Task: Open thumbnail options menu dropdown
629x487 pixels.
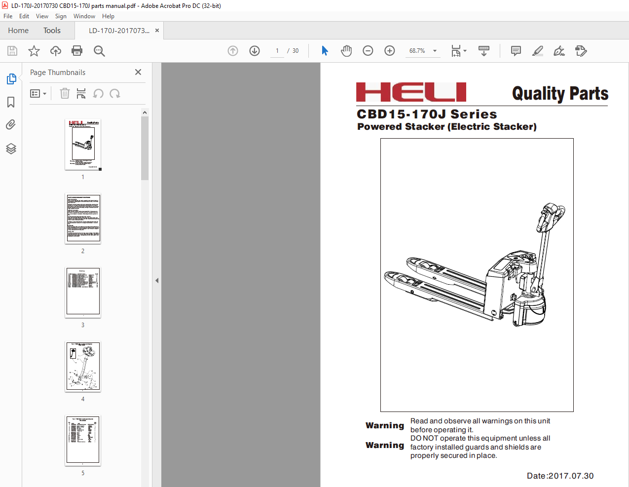Action: 38,93
